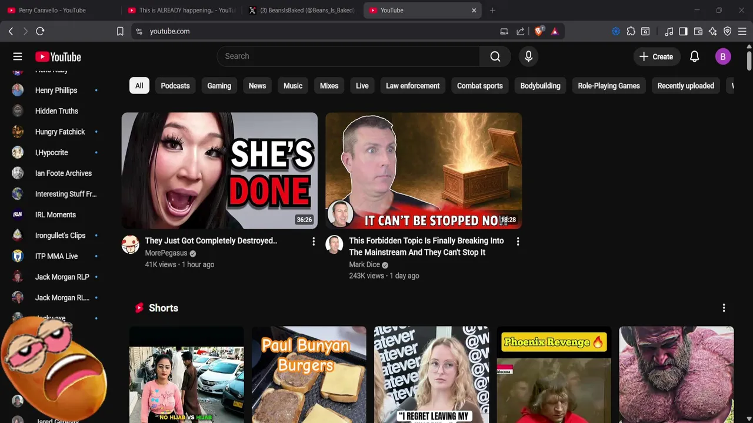
Task: Open the Brave wallet icon
Action: [698, 31]
